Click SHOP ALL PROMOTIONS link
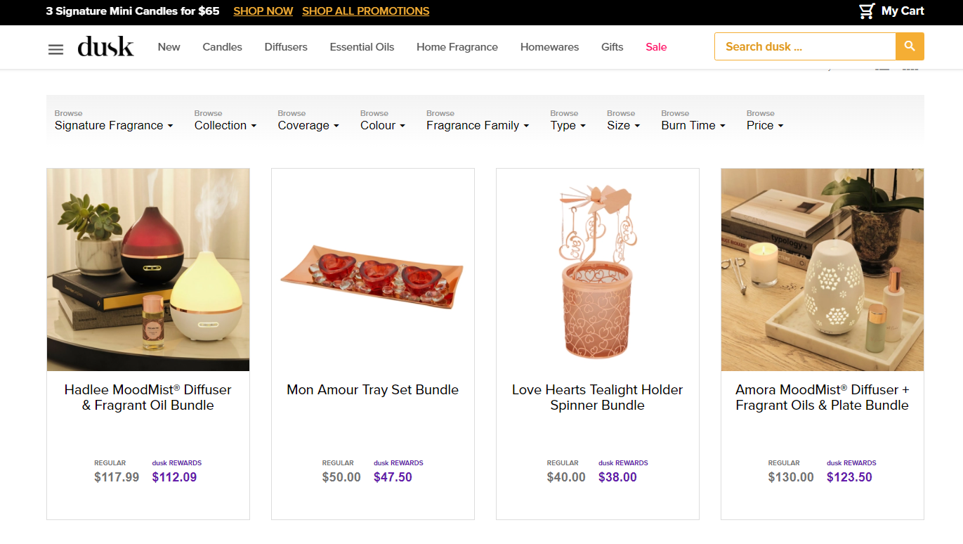 pyautogui.click(x=366, y=11)
